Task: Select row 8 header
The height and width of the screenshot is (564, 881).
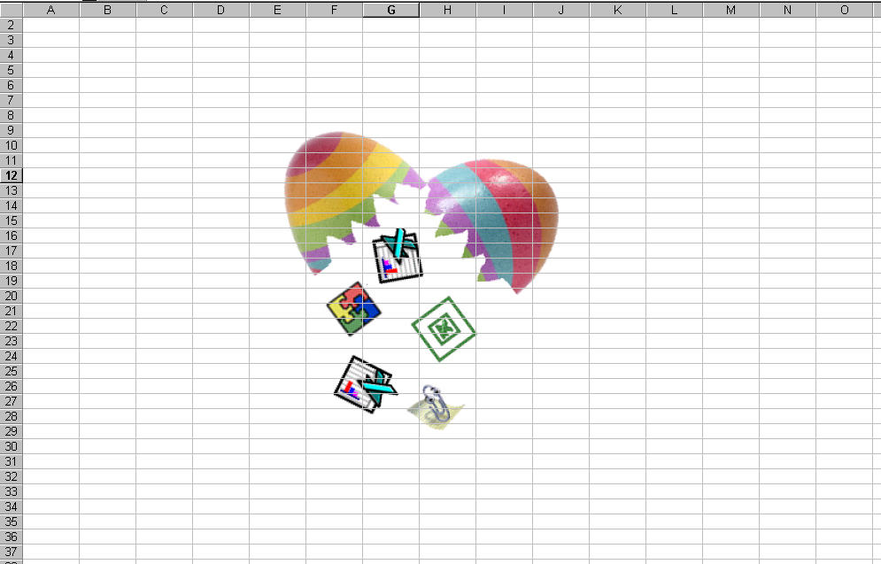Action: 12,116
